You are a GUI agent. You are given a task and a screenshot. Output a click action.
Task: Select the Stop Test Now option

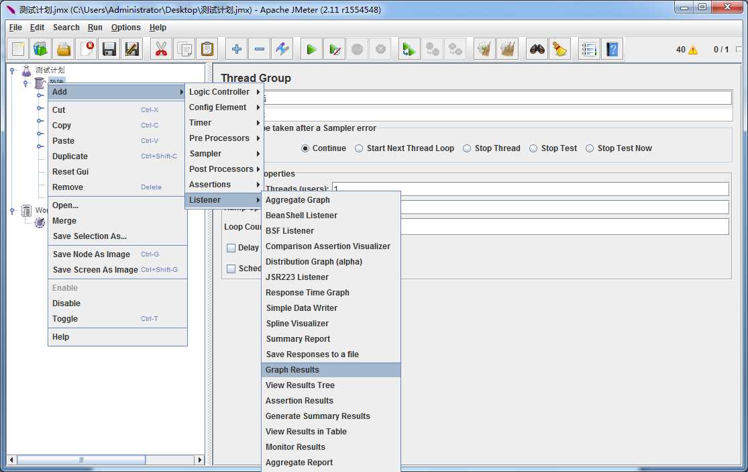tap(590, 148)
